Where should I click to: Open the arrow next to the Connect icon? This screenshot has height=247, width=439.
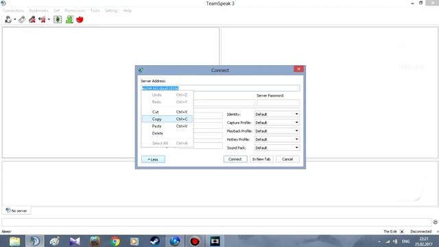tap(15, 19)
